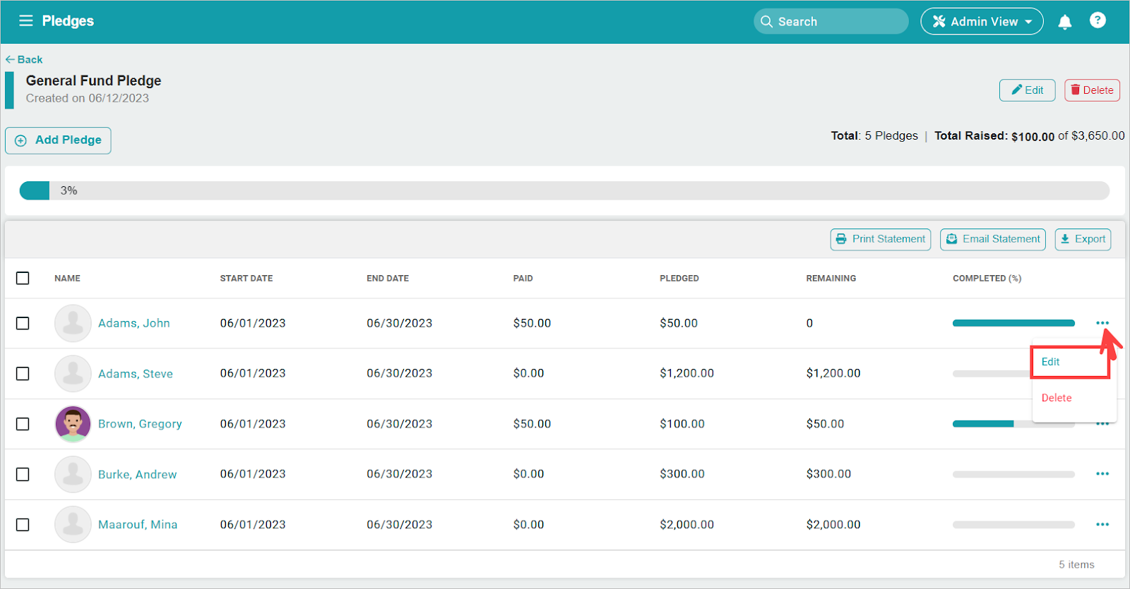Select the checkbox for Steve Adams
Viewport: 1130px width, 589px height.
pyautogui.click(x=23, y=373)
